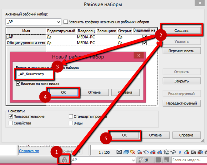Open Главная модель design option dropdown
207x165 pixels.
[189, 160]
